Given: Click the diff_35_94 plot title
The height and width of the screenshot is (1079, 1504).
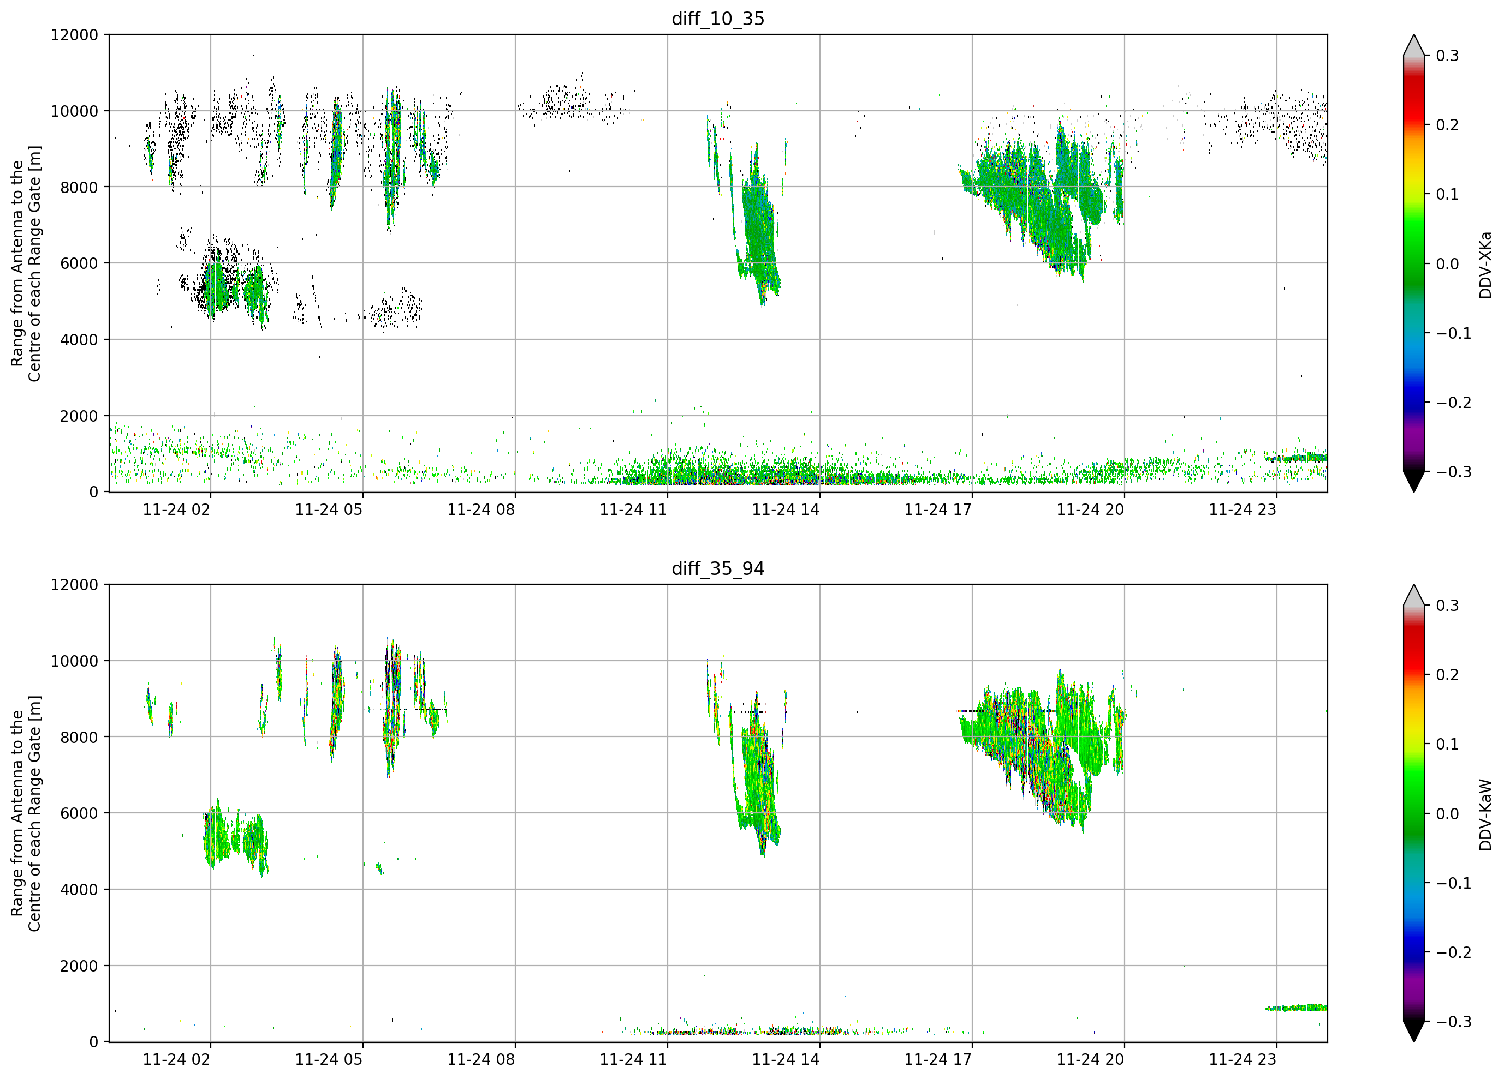Looking at the screenshot, I should [717, 568].
